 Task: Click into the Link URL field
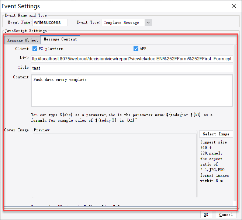pyautogui.click(x=132, y=59)
